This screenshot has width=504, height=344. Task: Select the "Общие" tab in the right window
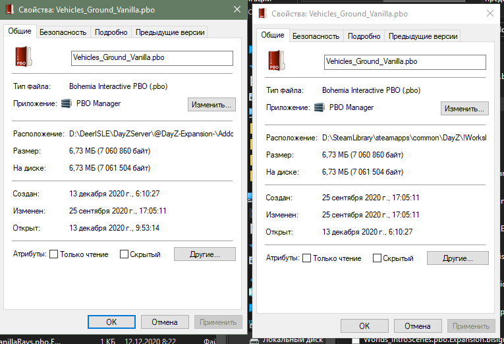273,35
